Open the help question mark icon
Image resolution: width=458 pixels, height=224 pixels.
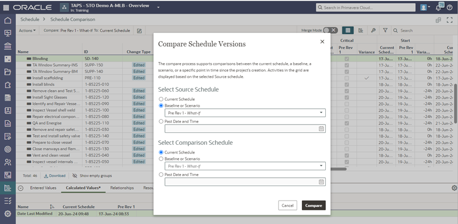(x=450, y=8)
